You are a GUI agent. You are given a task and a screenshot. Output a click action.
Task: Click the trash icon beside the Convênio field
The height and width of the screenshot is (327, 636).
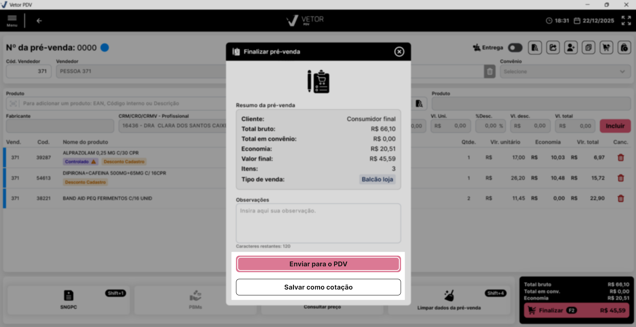[x=490, y=72]
